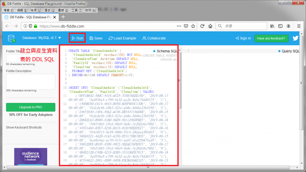Open page actions three-dots menu
306x172 pixels.
[179, 26]
